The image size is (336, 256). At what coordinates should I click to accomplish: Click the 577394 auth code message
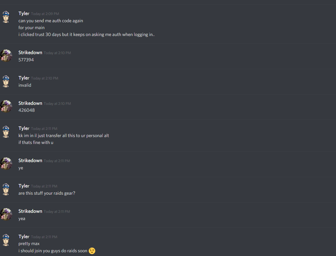coord(26,60)
